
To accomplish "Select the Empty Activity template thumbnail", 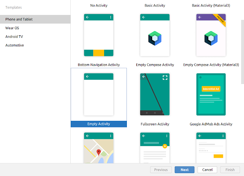I will pyautogui.click(x=99, y=94).
